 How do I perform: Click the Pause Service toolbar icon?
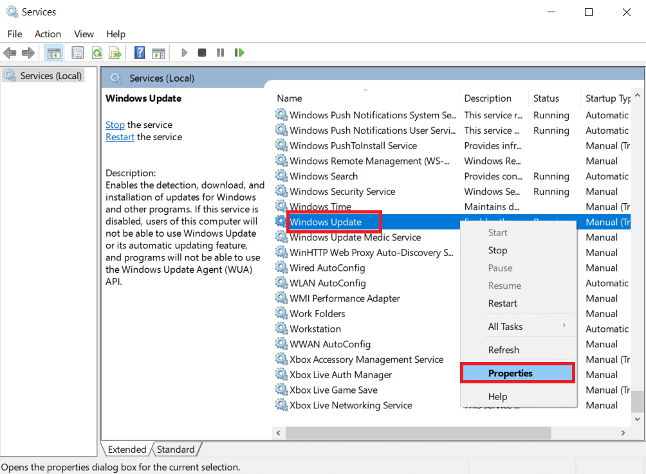click(x=220, y=52)
